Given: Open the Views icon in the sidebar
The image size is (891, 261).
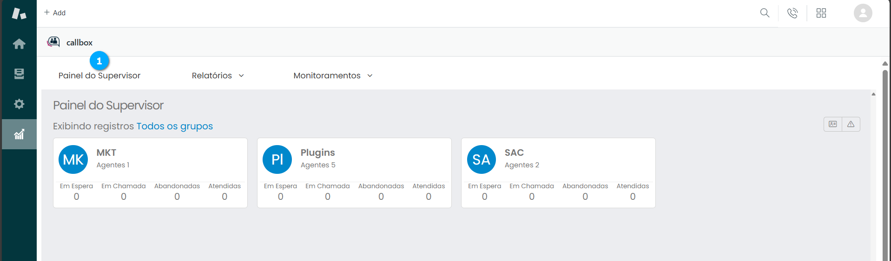Looking at the screenshot, I should [x=19, y=74].
